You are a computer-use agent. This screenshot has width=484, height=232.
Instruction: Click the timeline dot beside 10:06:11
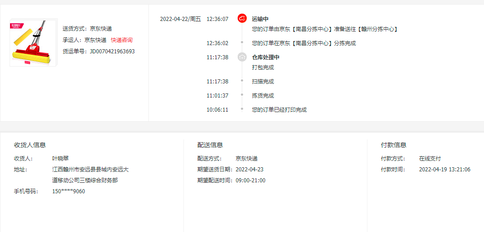pos(242,108)
